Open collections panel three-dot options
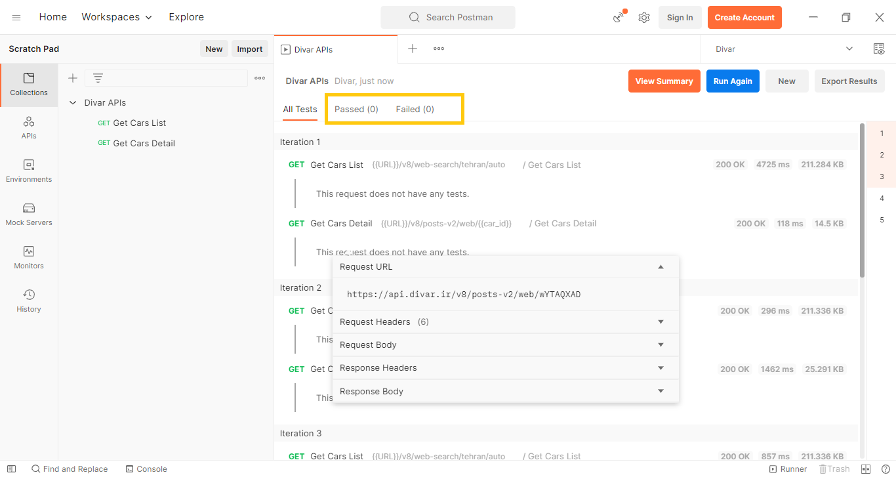896x477 pixels. (x=260, y=78)
